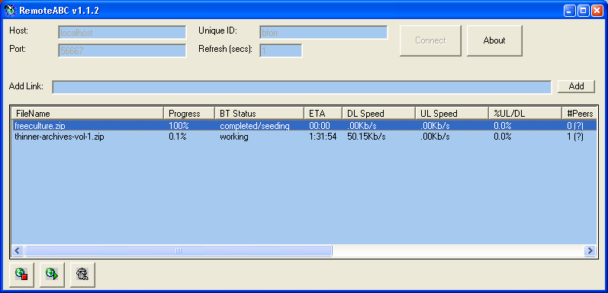This screenshot has width=608, height=293.
Task: Click the horizontal scrollbar thumb
Action: tap(179, 250)
